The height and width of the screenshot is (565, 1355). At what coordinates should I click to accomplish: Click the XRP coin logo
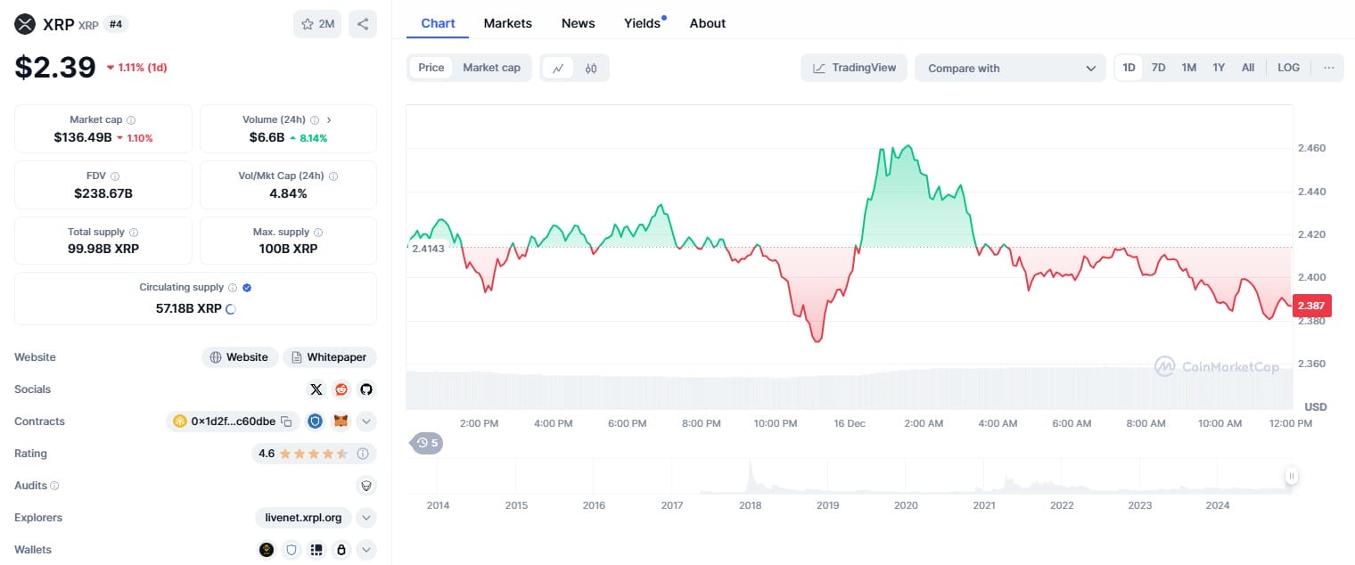click(x=25, y=24)
